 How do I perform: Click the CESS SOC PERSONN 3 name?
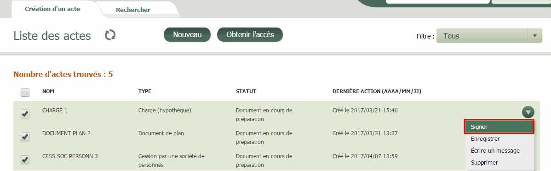70,156
